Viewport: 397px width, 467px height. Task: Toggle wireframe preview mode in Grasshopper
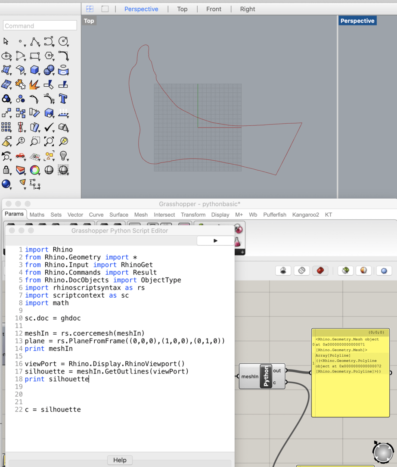pyautogui.click(x=301, y=271)
